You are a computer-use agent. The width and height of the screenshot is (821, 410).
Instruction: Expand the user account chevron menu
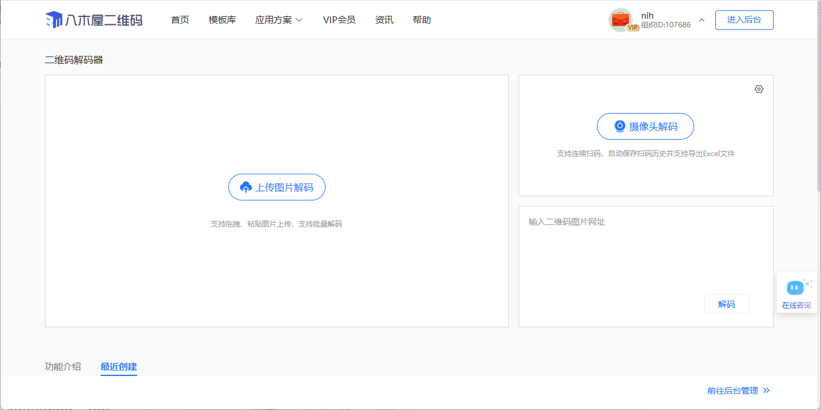pos(701,20)
